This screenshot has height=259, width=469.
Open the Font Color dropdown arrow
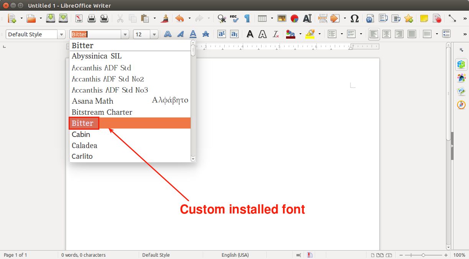(300, 34)
